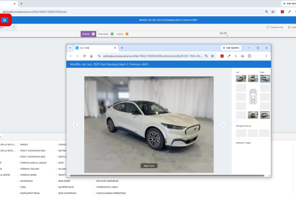The height and width of the screenshot is (197, 296).
Task: Select WINDSHIELD category
Action: coord(27,181)
